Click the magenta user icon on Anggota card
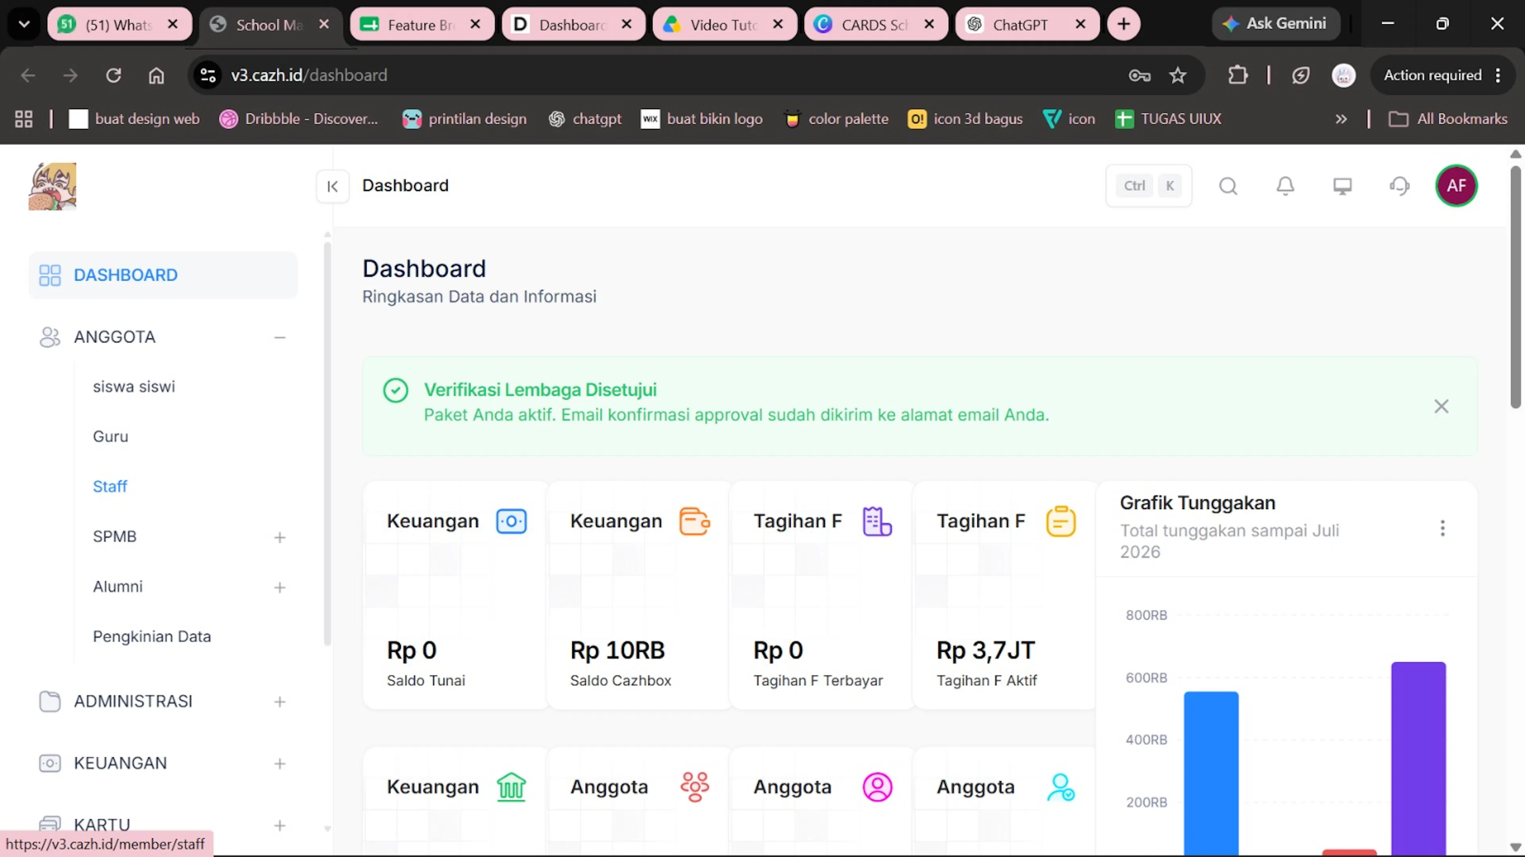The height and width of the screenshot is (857, 1525). click(x=877, y=787)
